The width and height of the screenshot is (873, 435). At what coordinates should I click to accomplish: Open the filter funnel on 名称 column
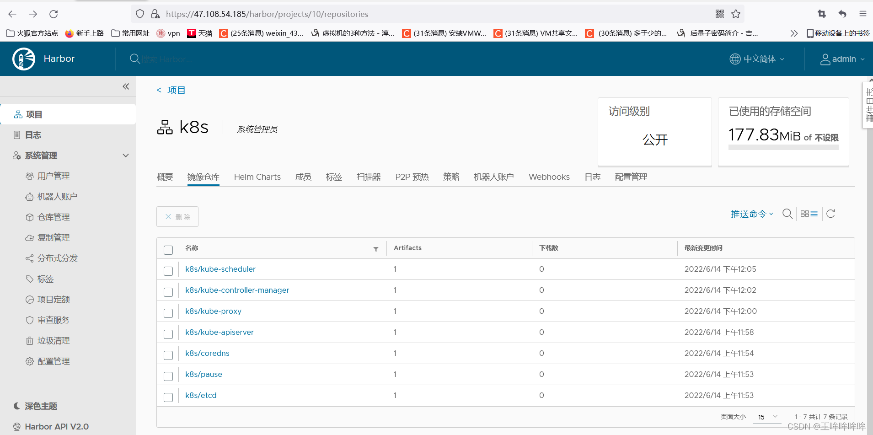[x=376, y=249]
